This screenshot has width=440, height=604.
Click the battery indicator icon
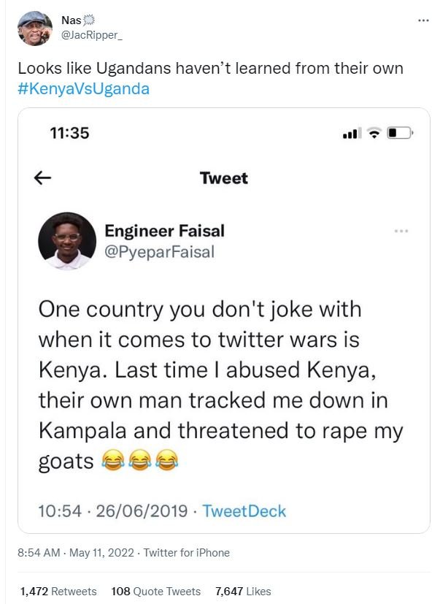(400, 134)
